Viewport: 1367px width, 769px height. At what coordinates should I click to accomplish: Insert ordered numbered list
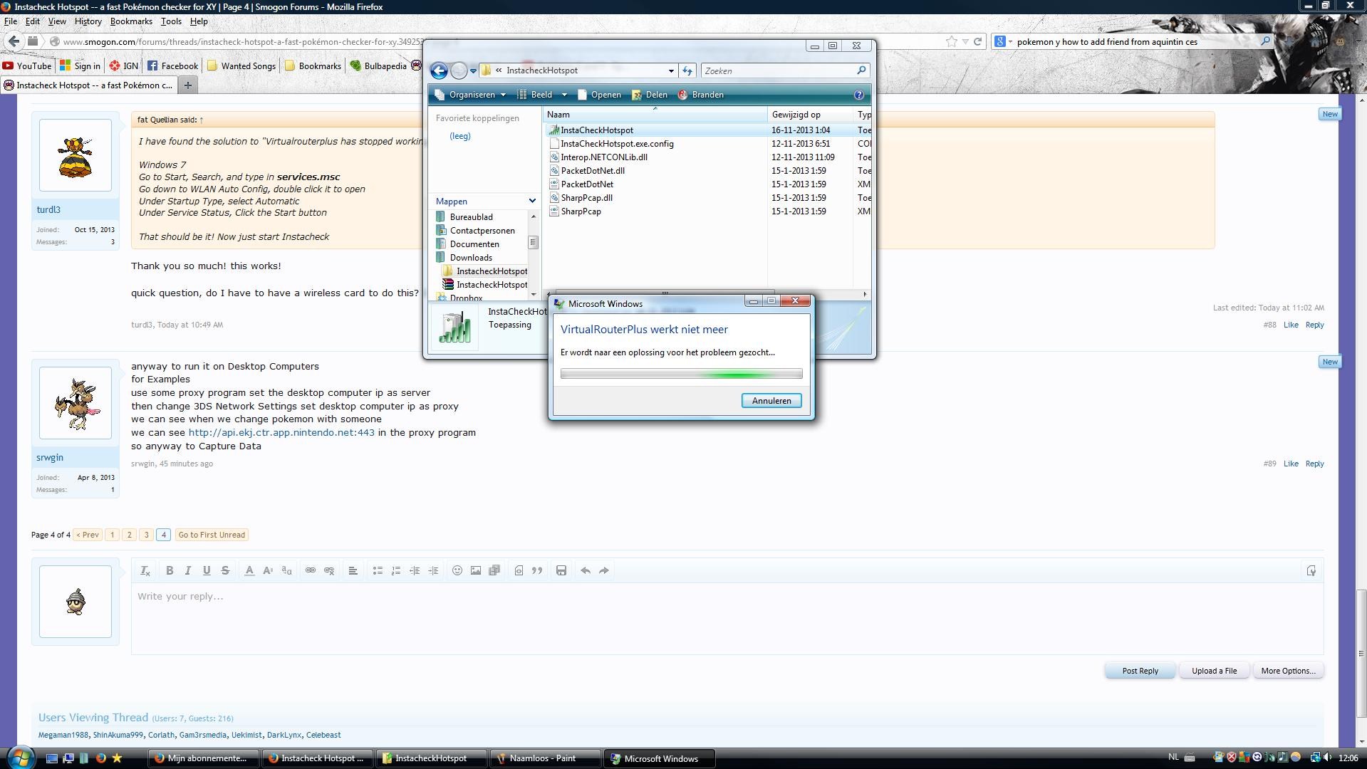pos(396,570)
